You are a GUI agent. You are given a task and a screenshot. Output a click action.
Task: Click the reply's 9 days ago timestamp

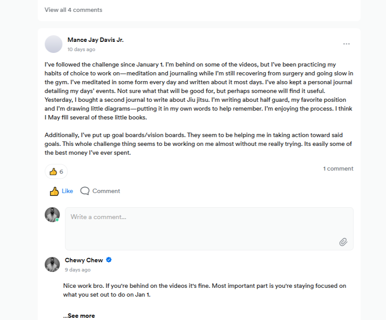click(78, 270)
